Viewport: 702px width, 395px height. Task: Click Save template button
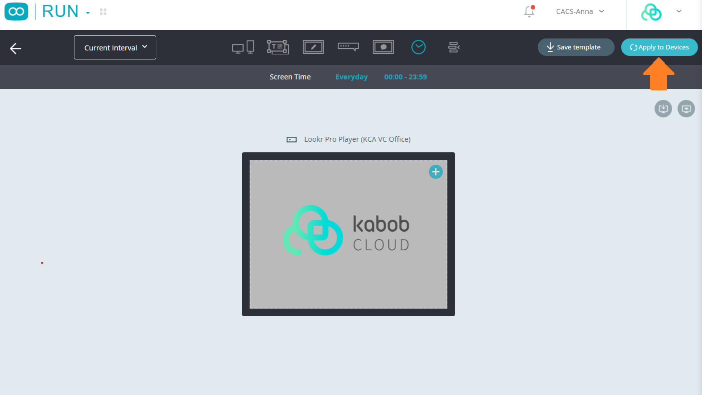coord(576,47)
